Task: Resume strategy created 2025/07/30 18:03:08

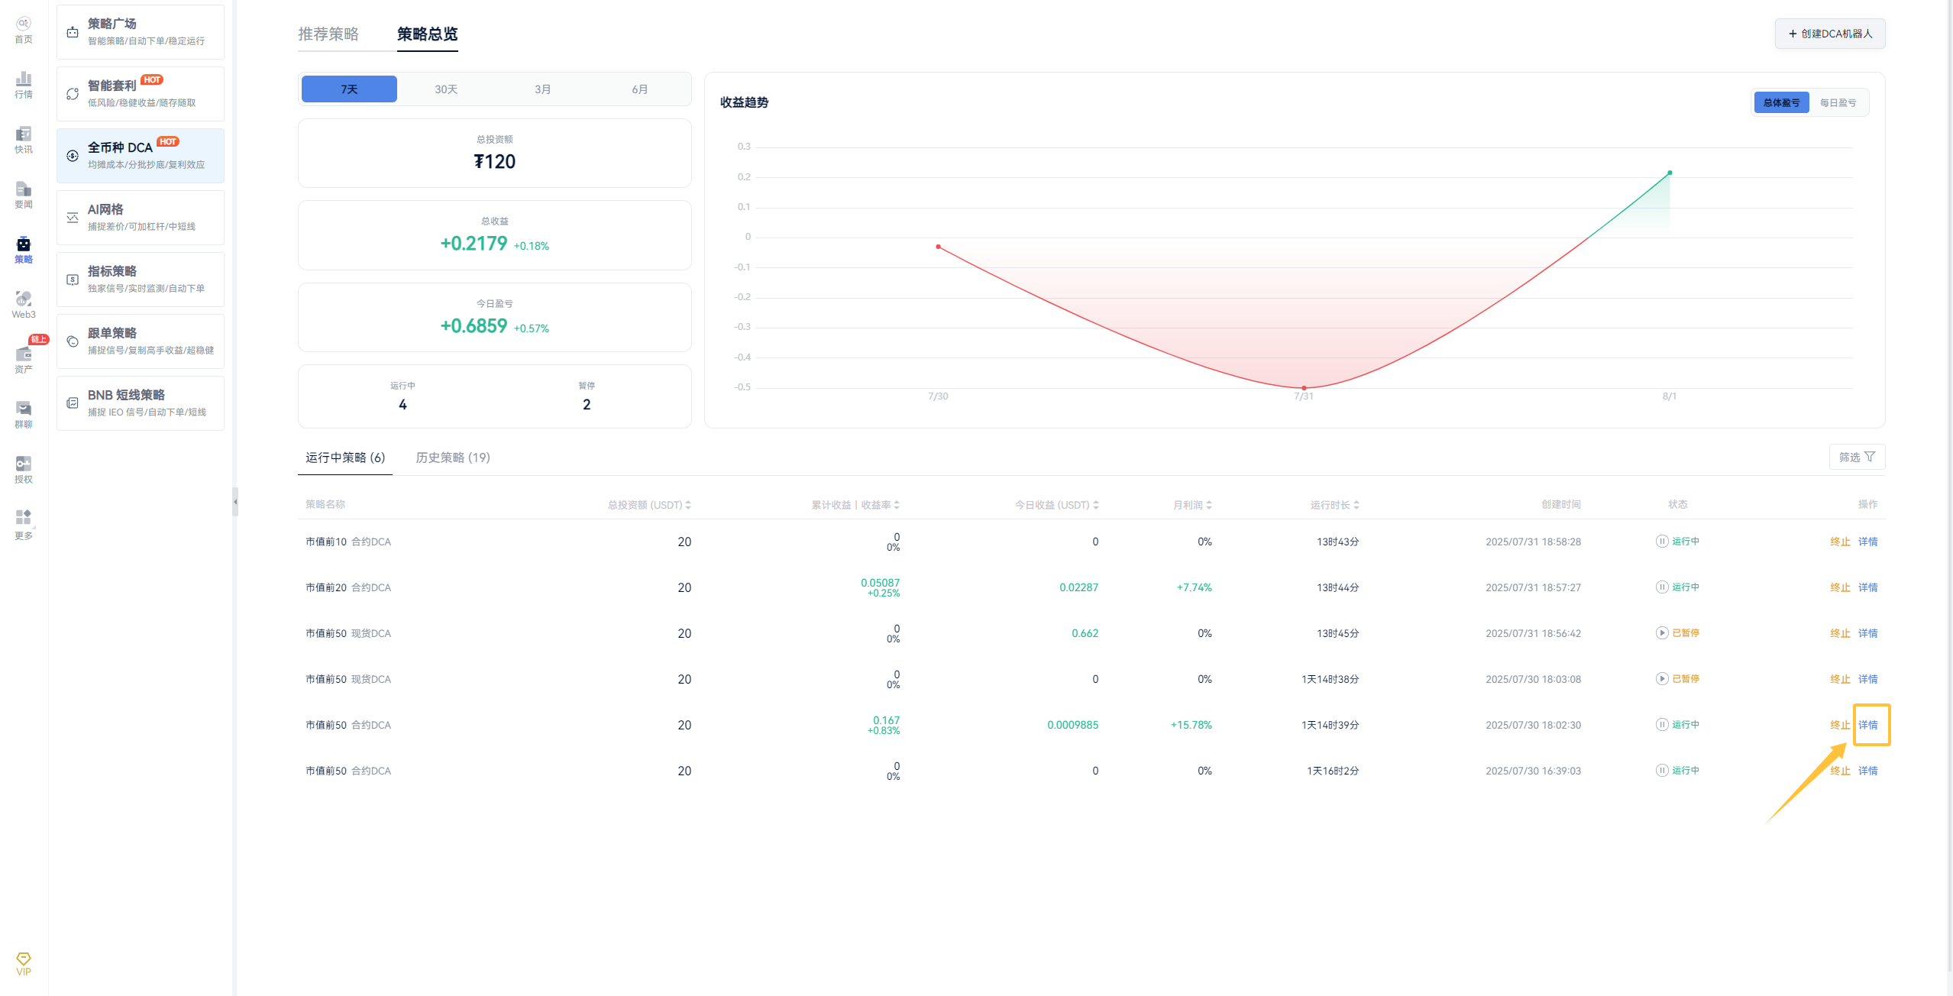Action: coord(1662,679)
